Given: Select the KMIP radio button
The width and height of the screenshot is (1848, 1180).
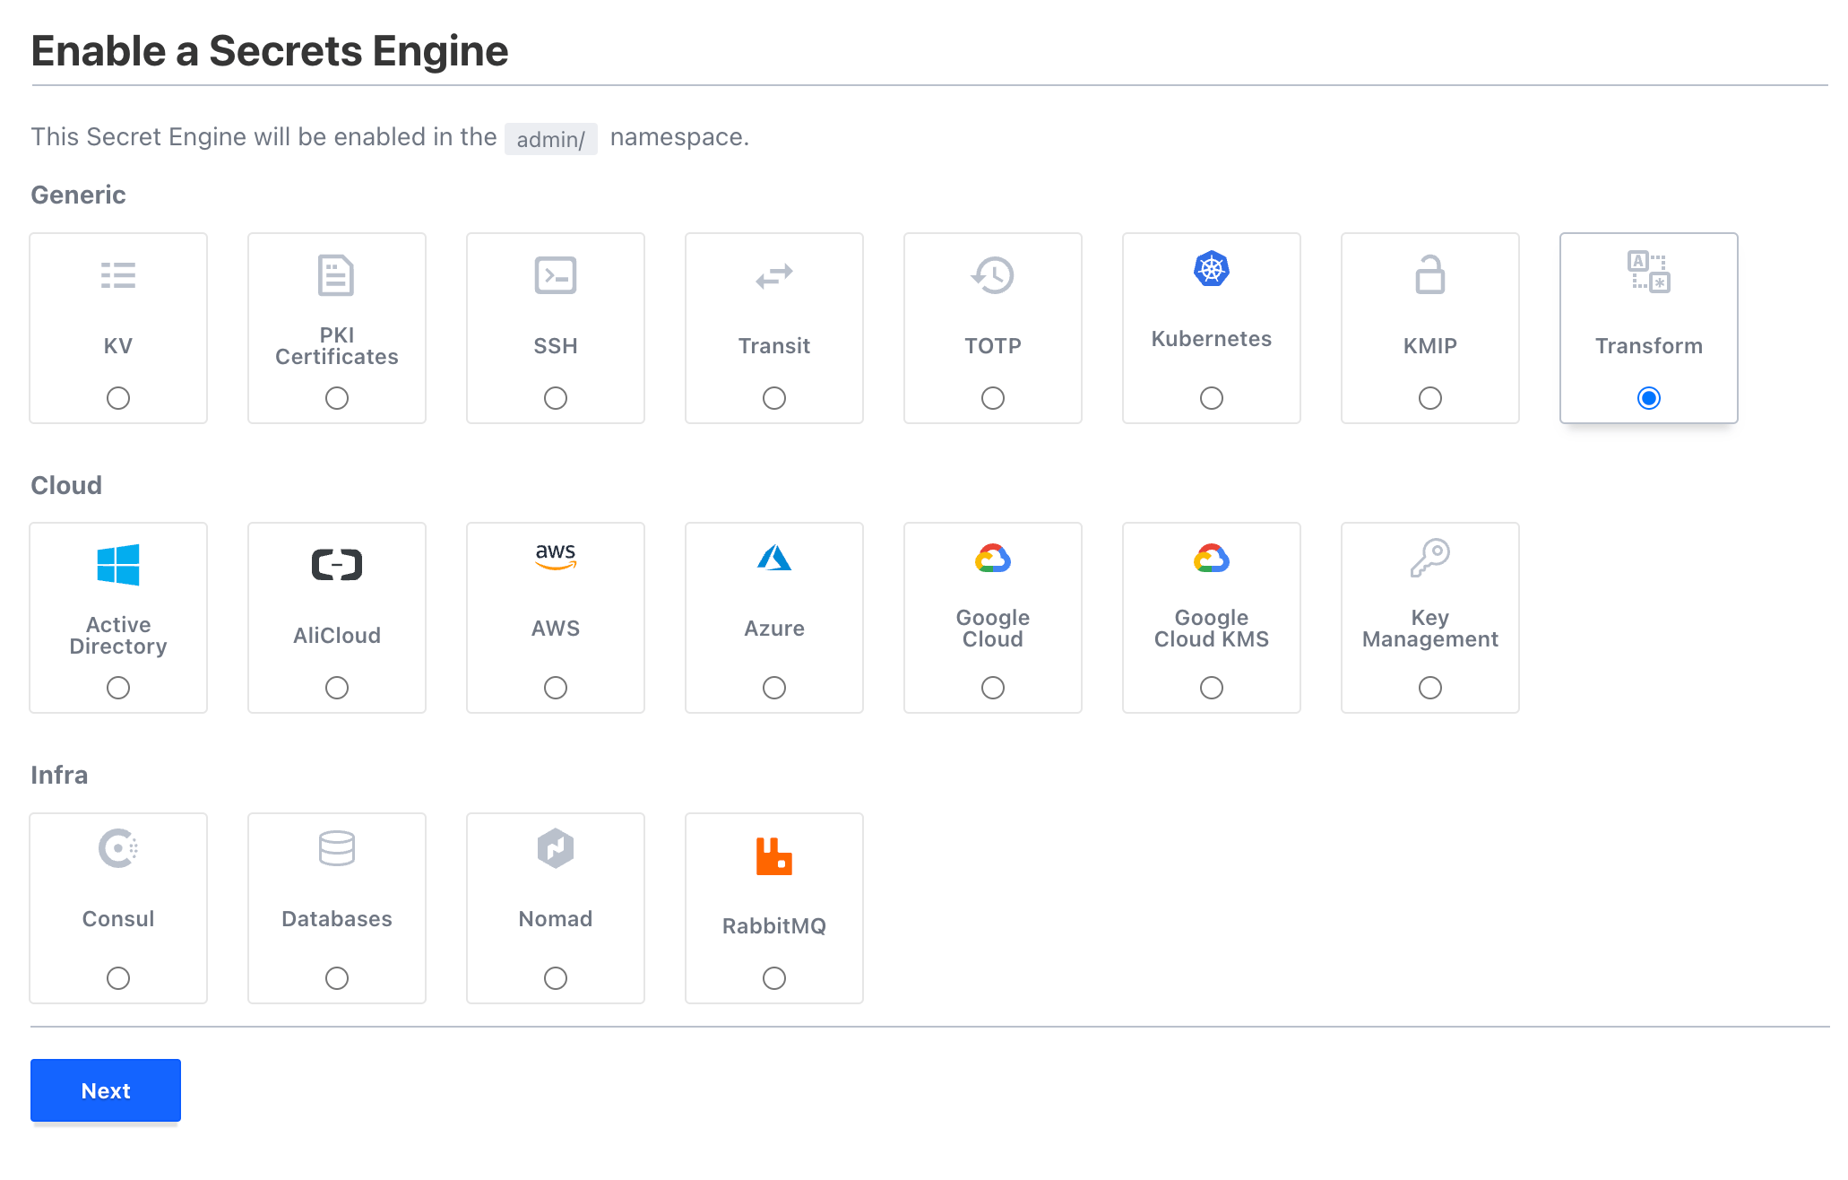Looking at the screenshot, I should 1429,398.
